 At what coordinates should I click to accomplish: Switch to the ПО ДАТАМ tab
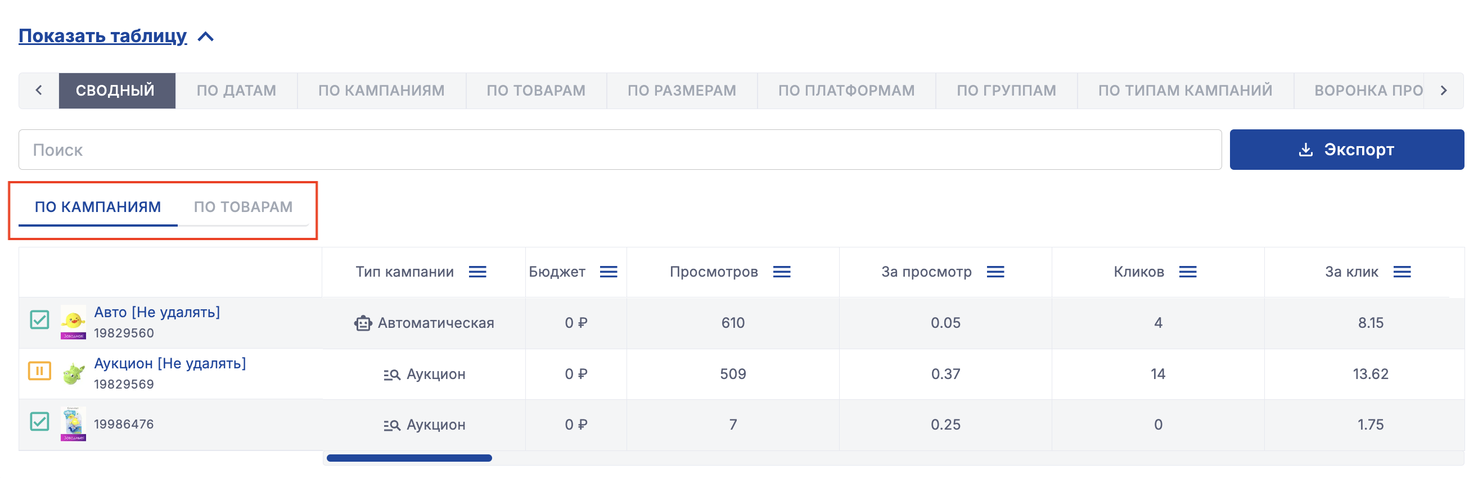pos(236,91)
